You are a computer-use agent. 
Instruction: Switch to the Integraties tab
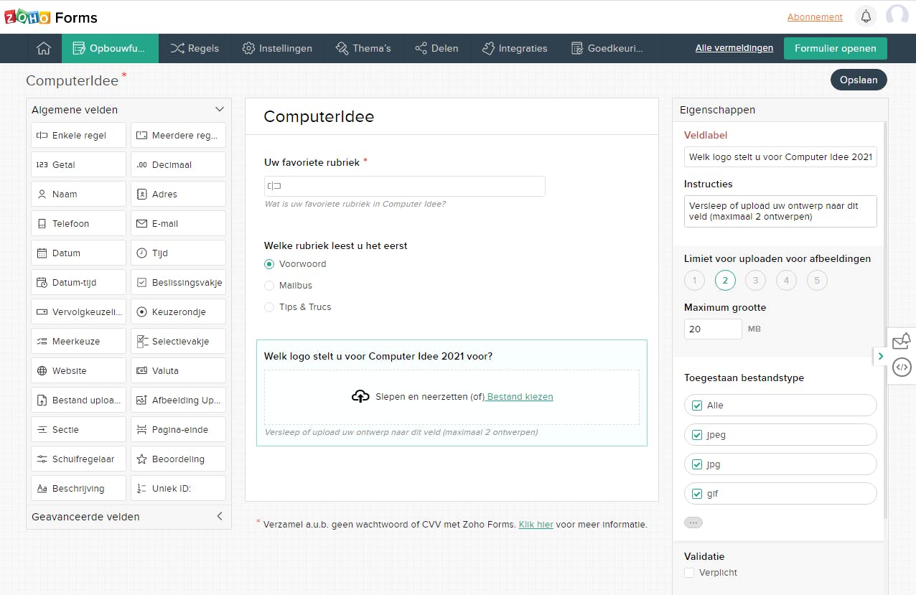[x=515, y=48]
